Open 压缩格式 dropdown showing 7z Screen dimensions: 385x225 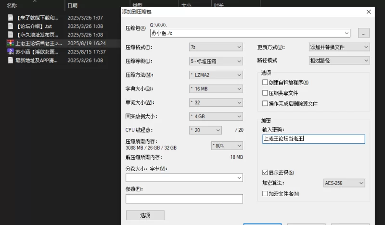pyautogui.click(x=216, y=47)
